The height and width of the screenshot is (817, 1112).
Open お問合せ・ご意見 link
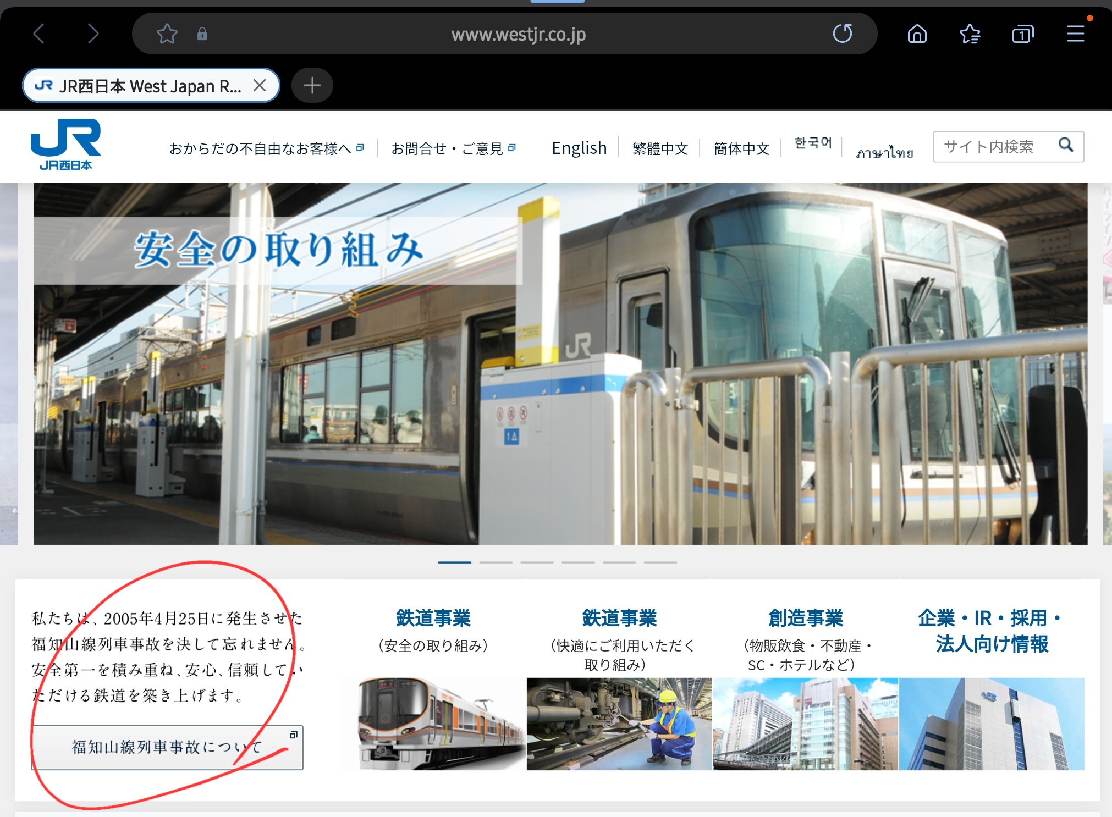point(448,148)
